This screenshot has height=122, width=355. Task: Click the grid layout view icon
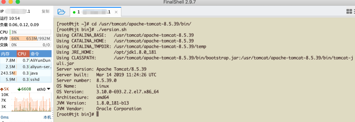click(x=349, y=12)
